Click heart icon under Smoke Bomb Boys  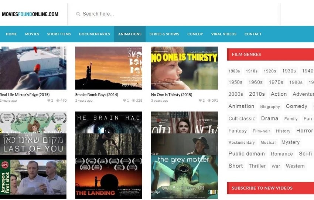point(124,101)
